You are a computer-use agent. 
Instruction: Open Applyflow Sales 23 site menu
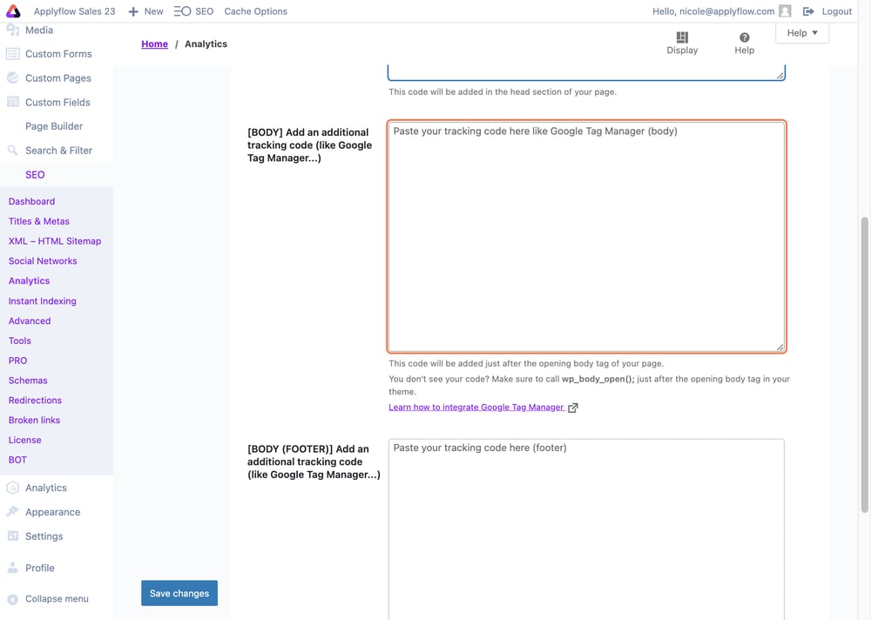pos(74,11)
